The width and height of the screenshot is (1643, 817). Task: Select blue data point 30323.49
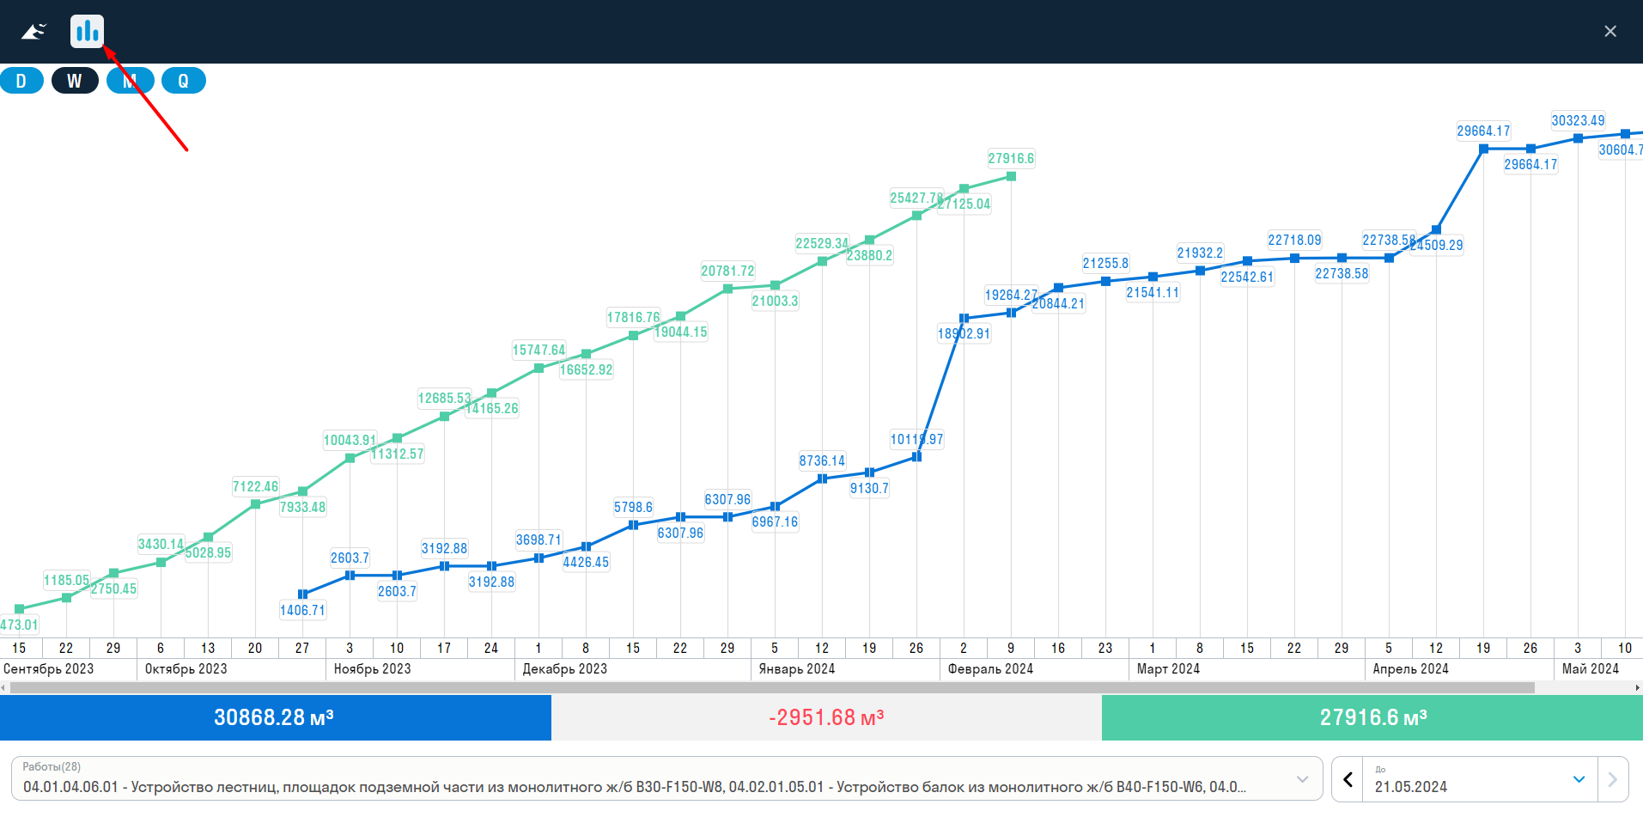tap(1578, 138)
